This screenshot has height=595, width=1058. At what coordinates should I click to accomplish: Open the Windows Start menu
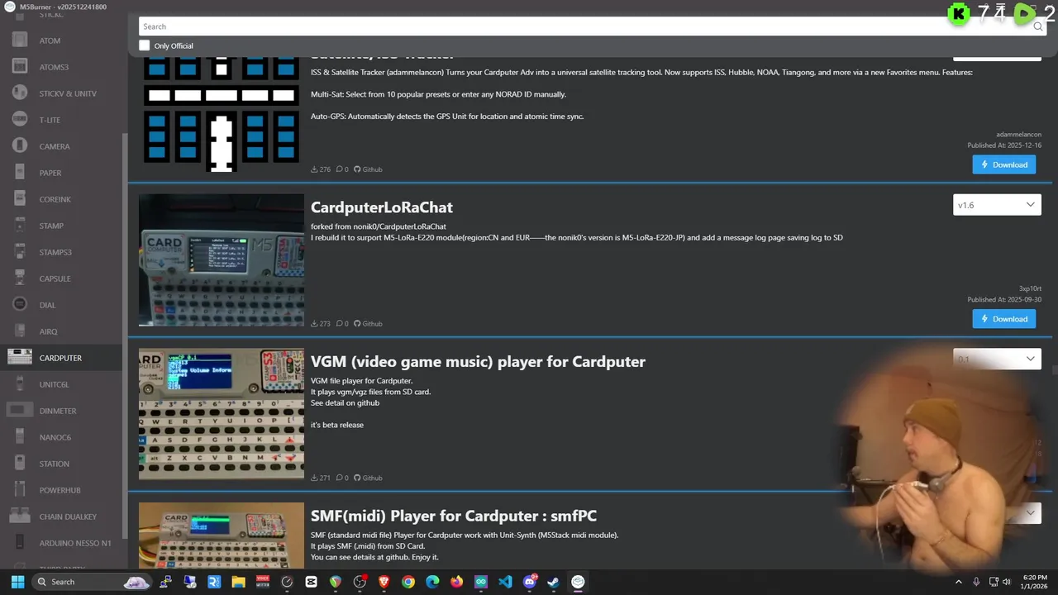point(17,582)
